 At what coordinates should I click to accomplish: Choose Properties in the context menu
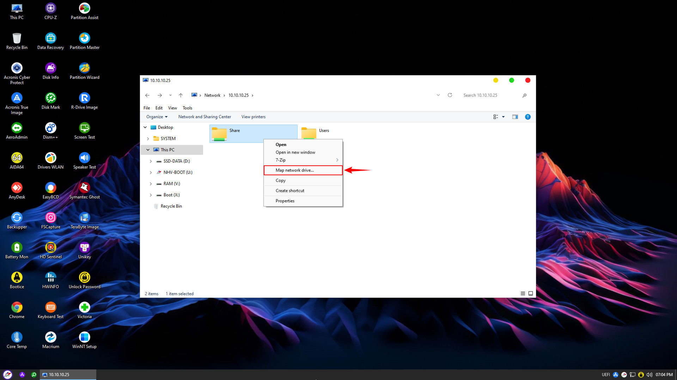click(285, 201)
